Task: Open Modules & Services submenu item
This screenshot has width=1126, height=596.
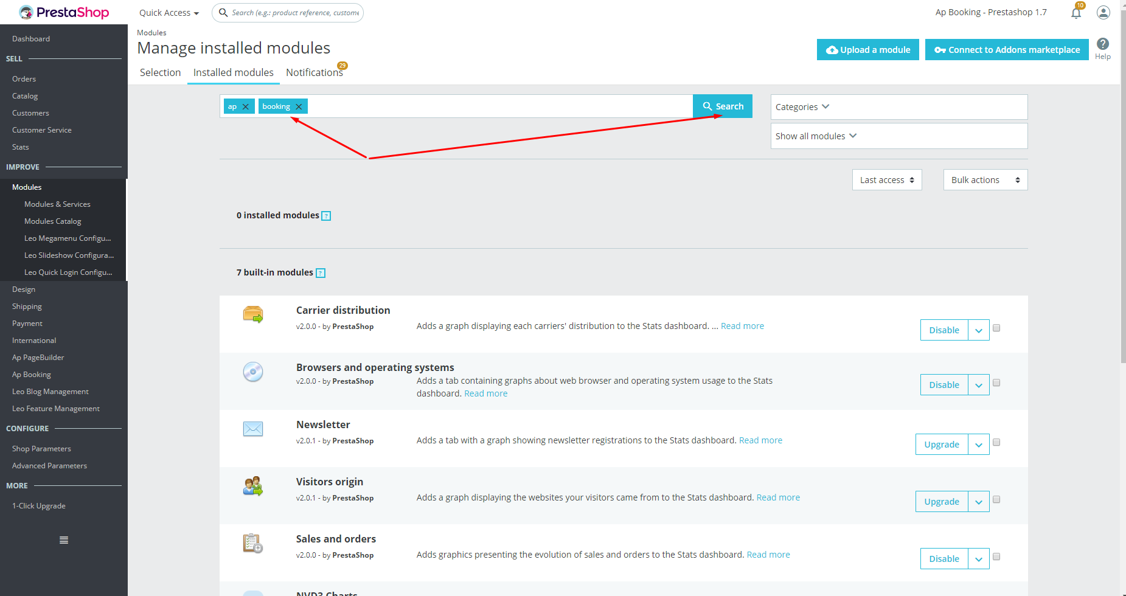Action: [x=57, y=204]
